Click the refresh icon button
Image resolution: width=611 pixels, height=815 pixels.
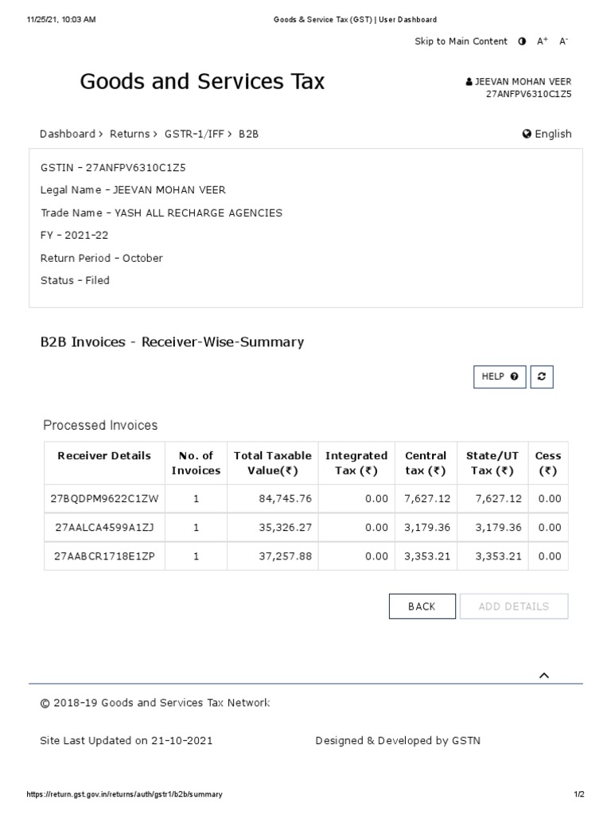[x=541, y=376]
